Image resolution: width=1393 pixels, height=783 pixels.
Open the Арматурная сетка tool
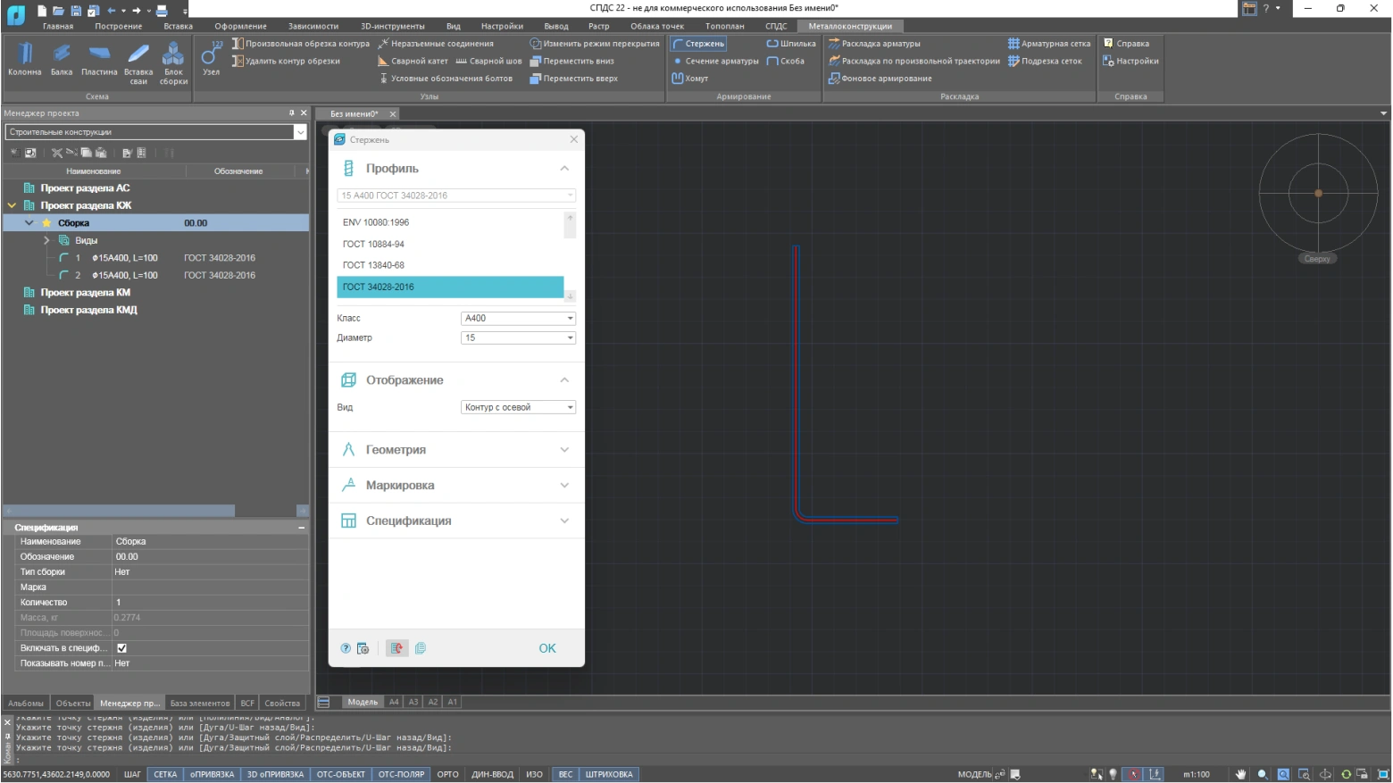1049,44
